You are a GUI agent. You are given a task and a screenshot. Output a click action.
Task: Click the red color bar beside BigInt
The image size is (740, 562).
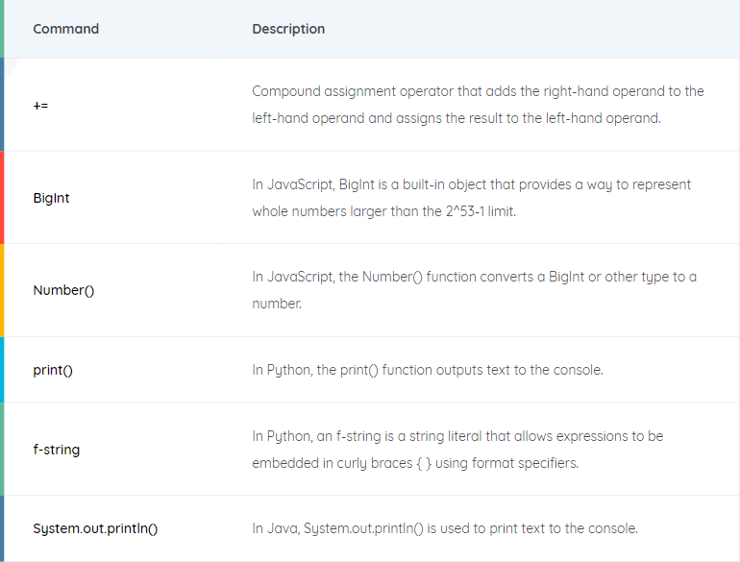click(x=2, y=198)
